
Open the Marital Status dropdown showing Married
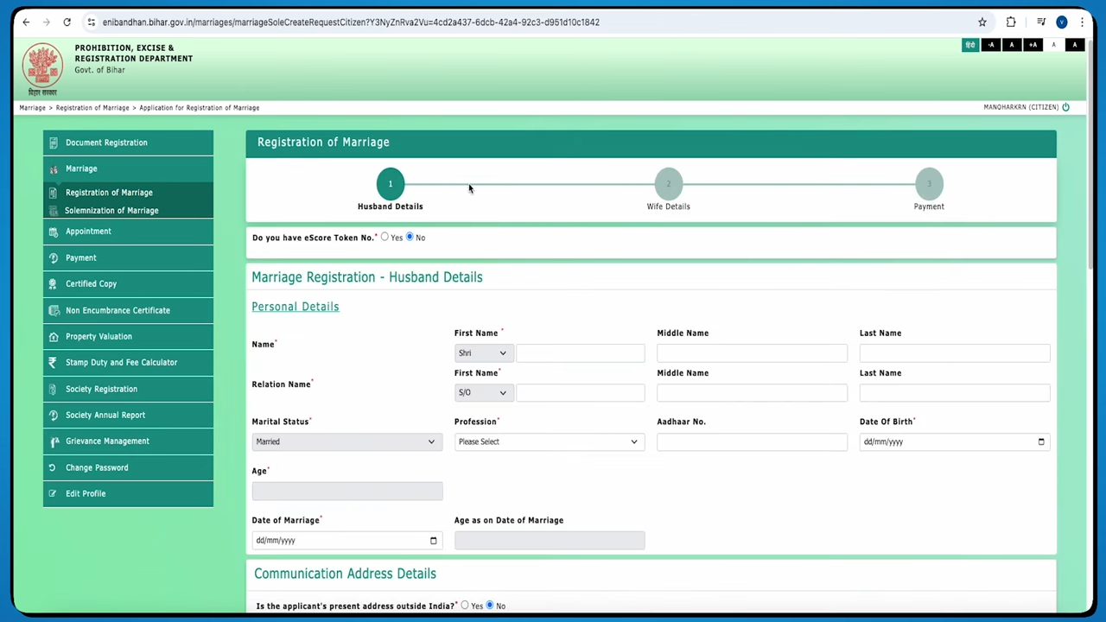(x=345, y=441)
